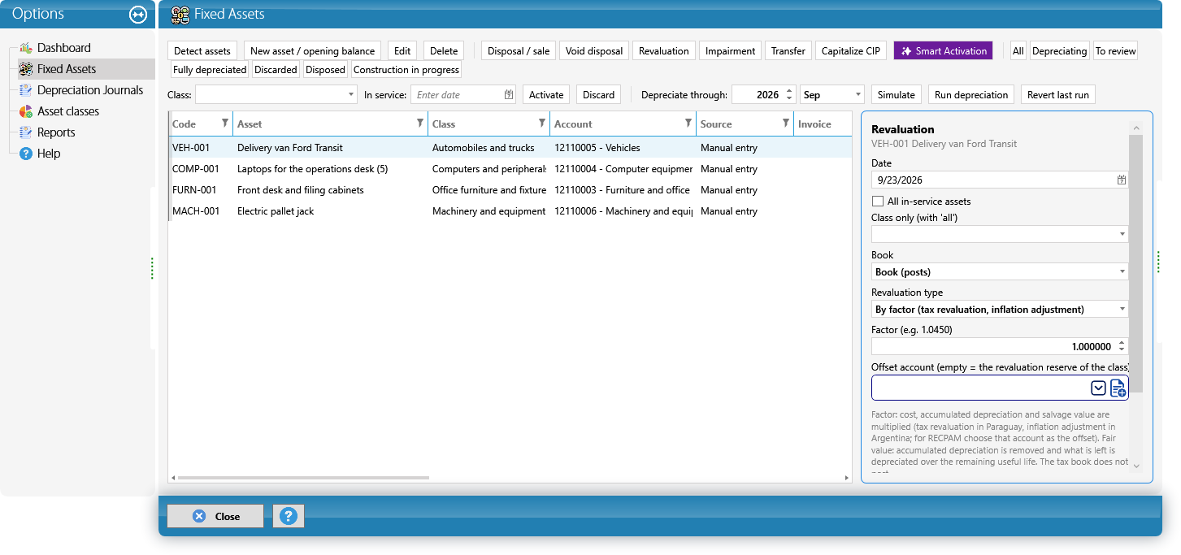
Task: Click the Asset classes pie icon
Action: (x=26, y=111)
